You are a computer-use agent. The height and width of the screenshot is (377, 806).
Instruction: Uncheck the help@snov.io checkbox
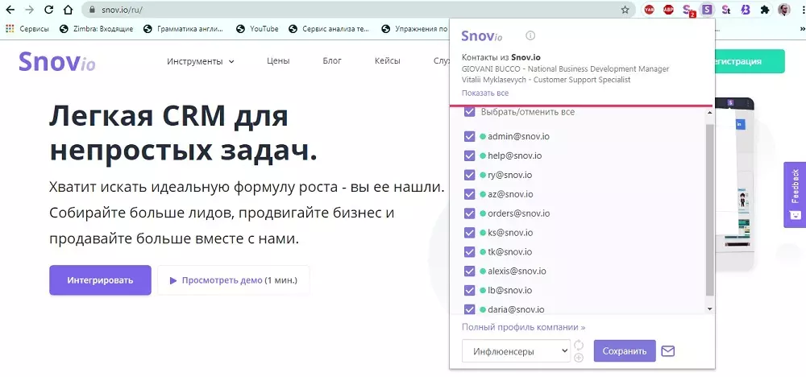pyautogui.click(x=469, y=155)
